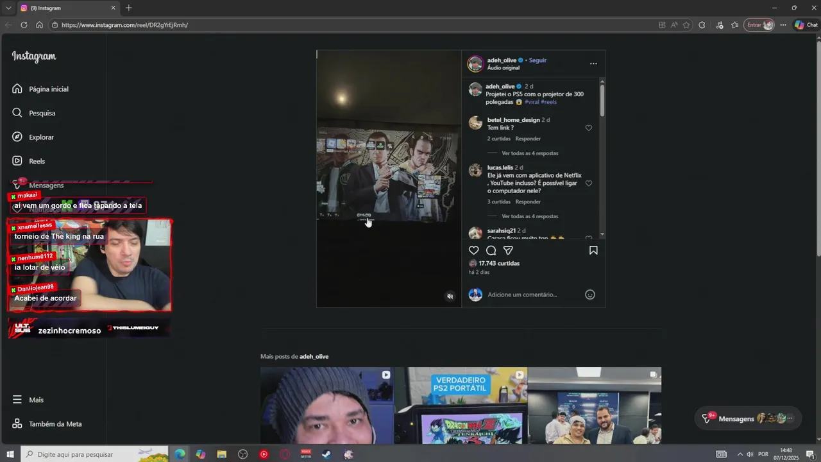Open the notification center icon

(809, 454)
